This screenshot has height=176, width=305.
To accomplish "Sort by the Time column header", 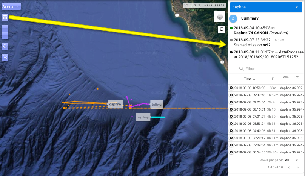I will point(250,79).
